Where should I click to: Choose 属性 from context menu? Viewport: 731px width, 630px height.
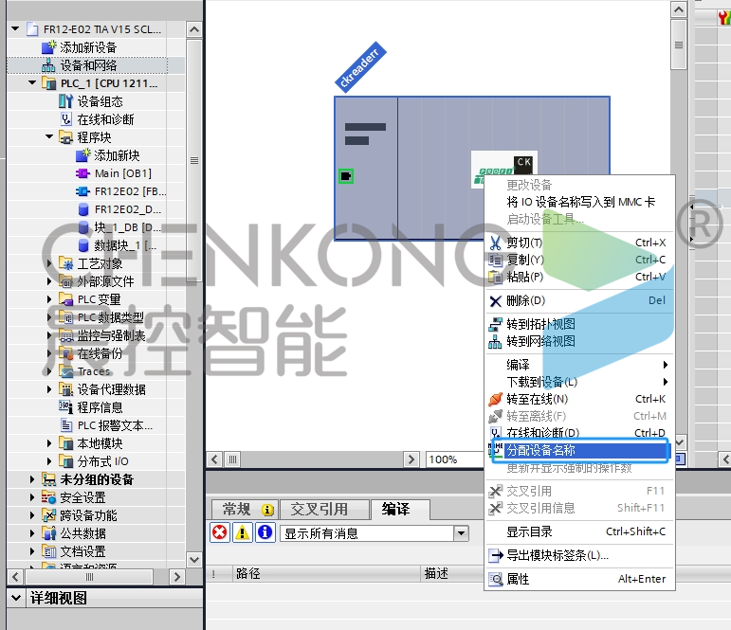click(x=580, y=579)
